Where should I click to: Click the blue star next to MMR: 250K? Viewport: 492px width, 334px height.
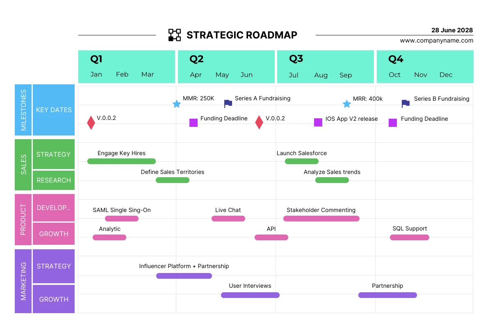click(177, 104)
